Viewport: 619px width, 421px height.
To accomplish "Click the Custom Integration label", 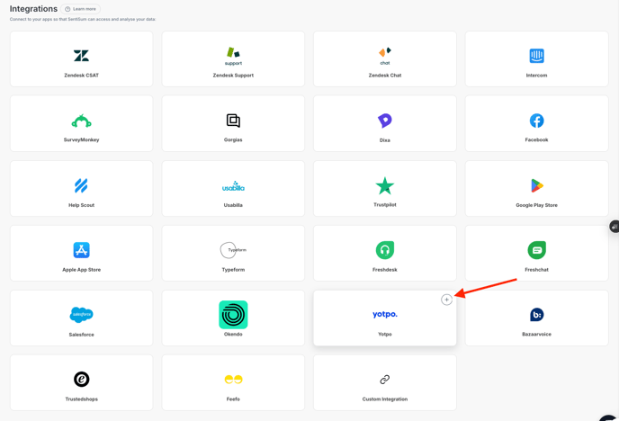I will tap(385, 399).
